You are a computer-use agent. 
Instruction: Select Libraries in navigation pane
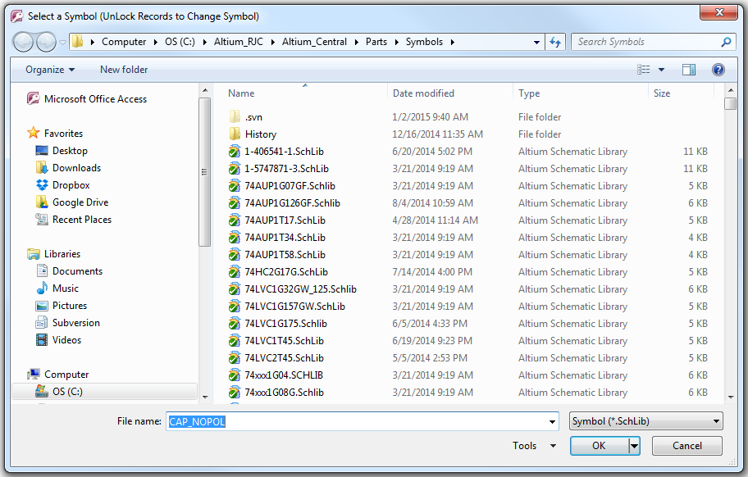point(62,253)
